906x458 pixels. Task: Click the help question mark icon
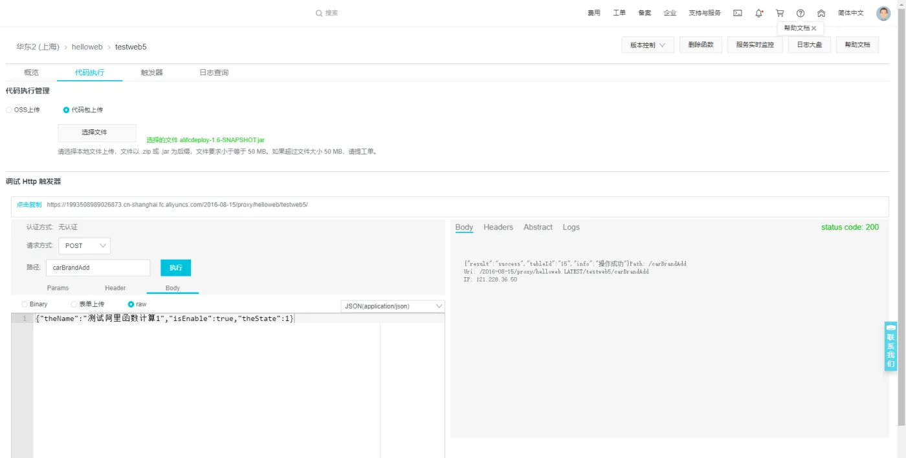[801, 13]
